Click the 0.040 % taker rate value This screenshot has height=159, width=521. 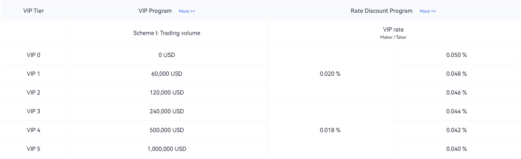click(457, 149)
